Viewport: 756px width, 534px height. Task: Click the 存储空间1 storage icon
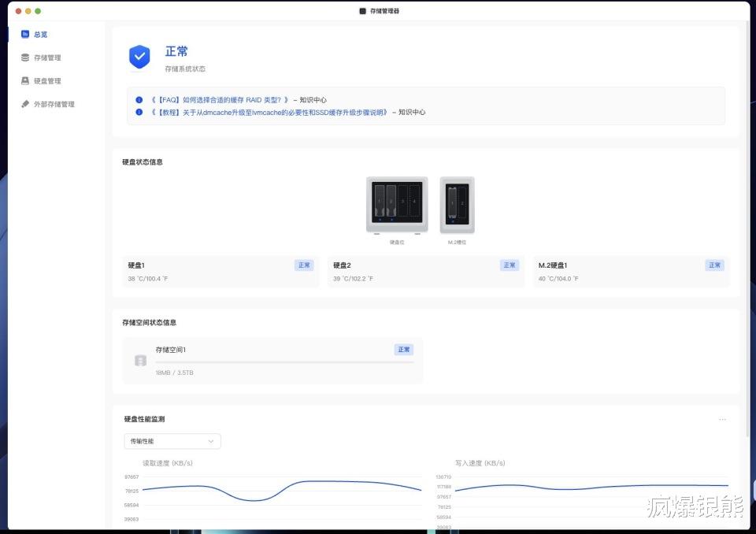[x=140, y=361]
